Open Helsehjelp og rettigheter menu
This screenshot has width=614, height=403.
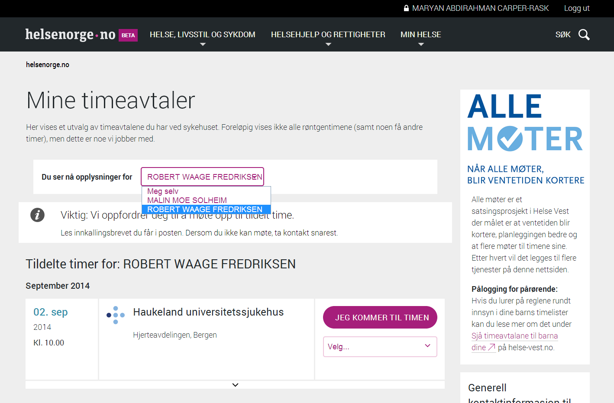pos(328,35)
